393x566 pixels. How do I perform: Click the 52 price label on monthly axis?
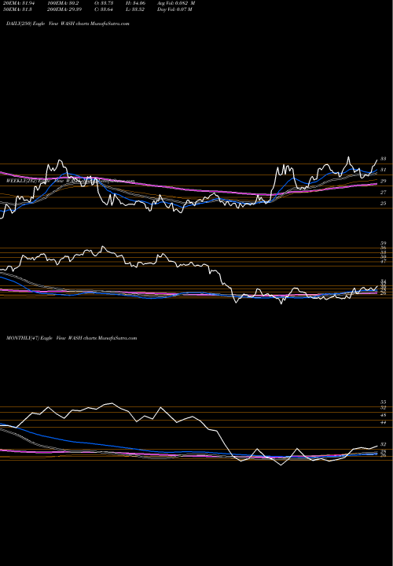[384, 407]
